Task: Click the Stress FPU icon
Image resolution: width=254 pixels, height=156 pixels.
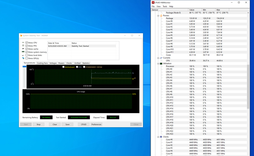Action: (23, 45)
